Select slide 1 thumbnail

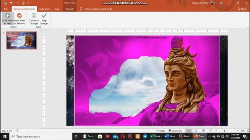pyautogui.click(x=22, y=40)
